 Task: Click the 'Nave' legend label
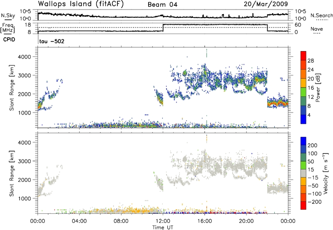[x=316, y=29]
